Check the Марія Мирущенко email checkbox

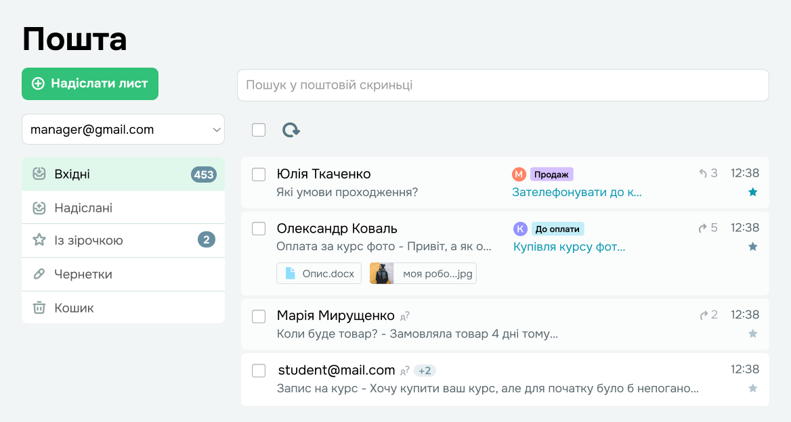tap(259, 316)
